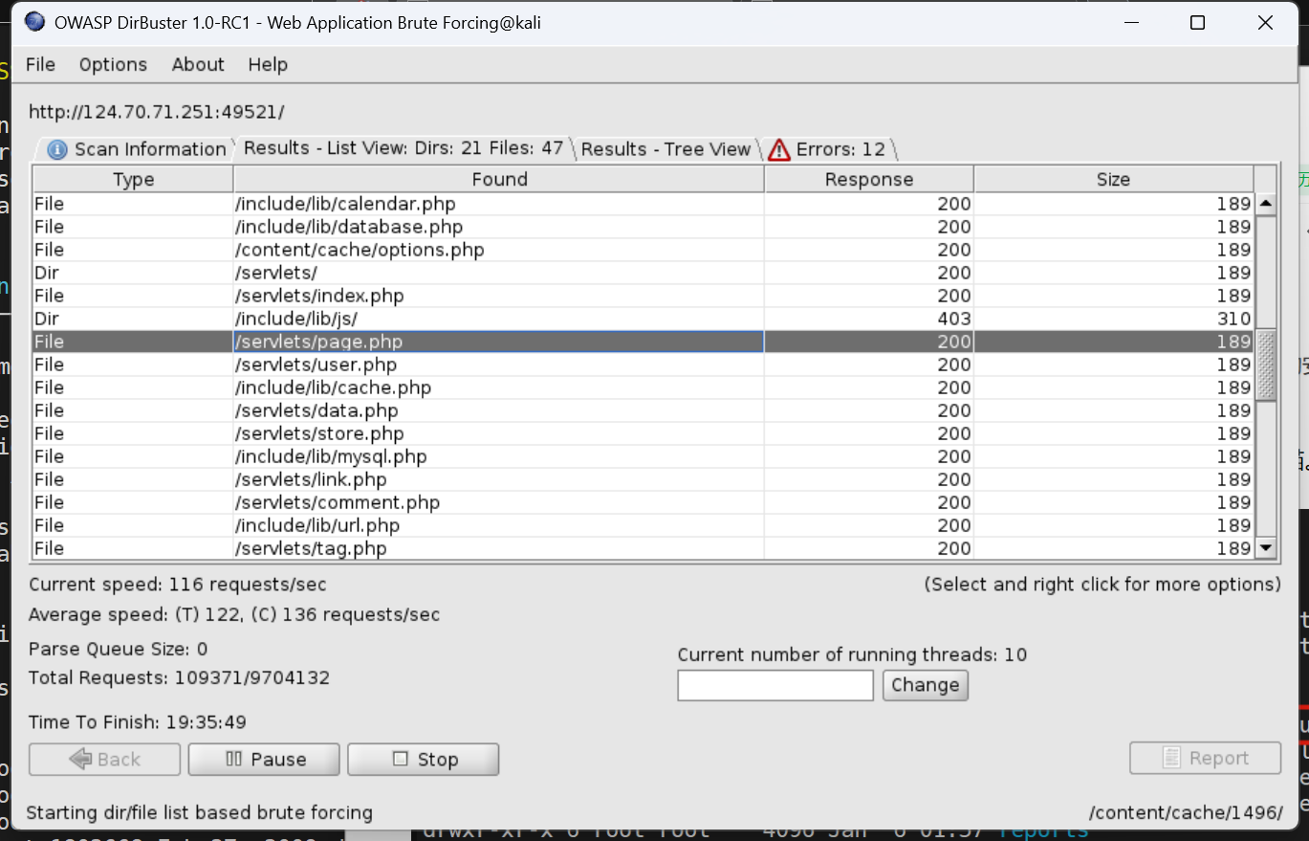Select the /include/lib/mysql.php row
Image resolution: width=1309 pixels, height=841 pixels.
point(643,456)
